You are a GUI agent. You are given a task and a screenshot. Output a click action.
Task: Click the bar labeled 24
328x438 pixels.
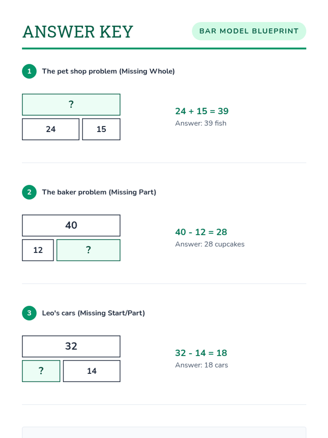coord(51,129)
